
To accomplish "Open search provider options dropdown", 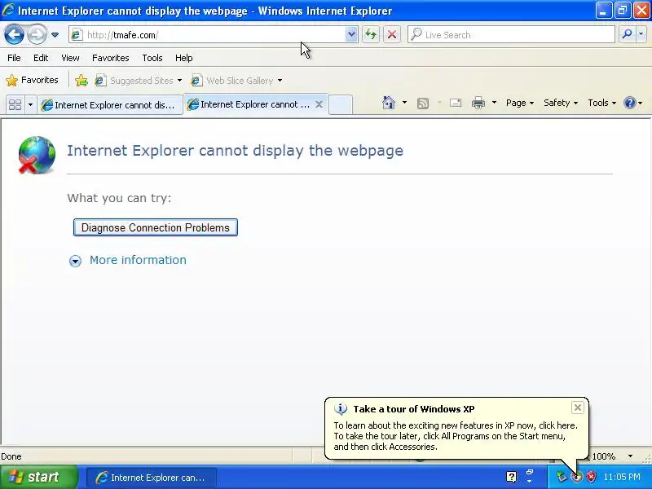I will point(641,34).
